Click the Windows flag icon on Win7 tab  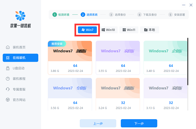(x=83, y=30)
